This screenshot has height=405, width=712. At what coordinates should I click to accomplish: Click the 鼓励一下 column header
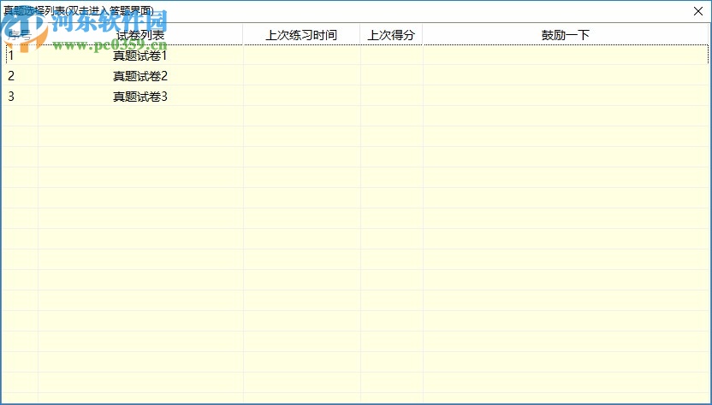[566, 35]
